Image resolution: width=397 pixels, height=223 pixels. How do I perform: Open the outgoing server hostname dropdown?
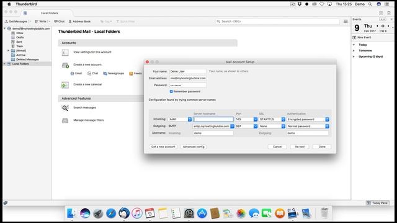point(232,126)
